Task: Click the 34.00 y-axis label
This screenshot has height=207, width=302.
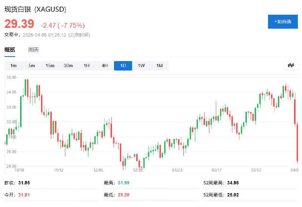Action: pos(11,92)
